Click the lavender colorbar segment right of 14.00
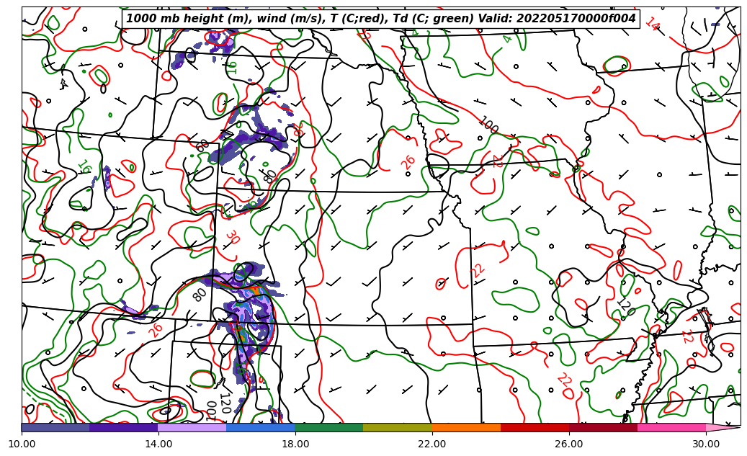Image resolution: width=747 pixels, height=456 pixels. tap(192, 427)
